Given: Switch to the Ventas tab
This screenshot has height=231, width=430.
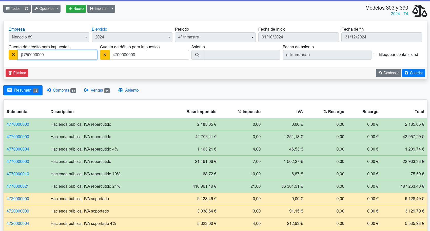Looking at the screenshot, I should [97, 90].
